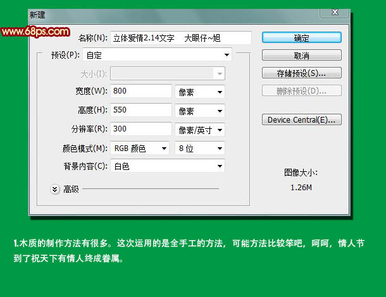Screen dimensions: 386x297
Task: Click the 名称 name input field
Action: 181,38
